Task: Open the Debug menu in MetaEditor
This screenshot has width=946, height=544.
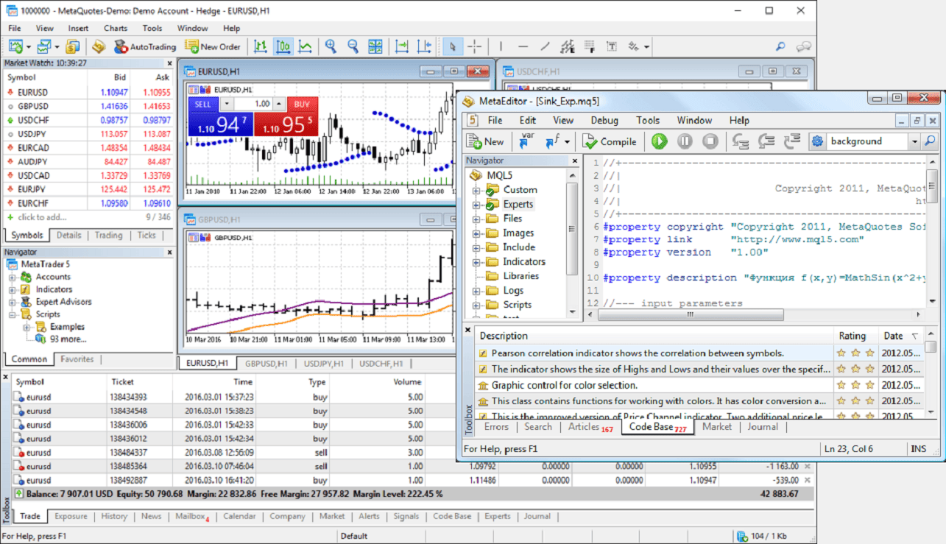Action: point(604,120)
